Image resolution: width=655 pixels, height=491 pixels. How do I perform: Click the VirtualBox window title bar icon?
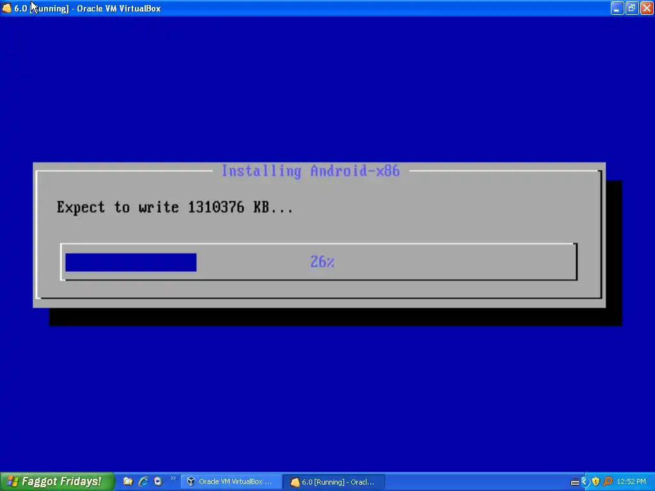tap(6, 8)
